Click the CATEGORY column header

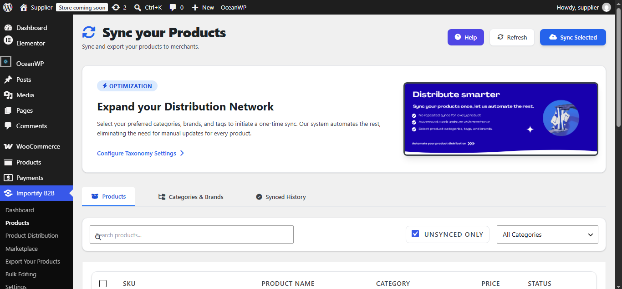[393, 284]
